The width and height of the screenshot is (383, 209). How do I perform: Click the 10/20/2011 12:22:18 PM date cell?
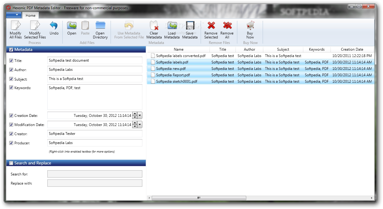[352, 56]
